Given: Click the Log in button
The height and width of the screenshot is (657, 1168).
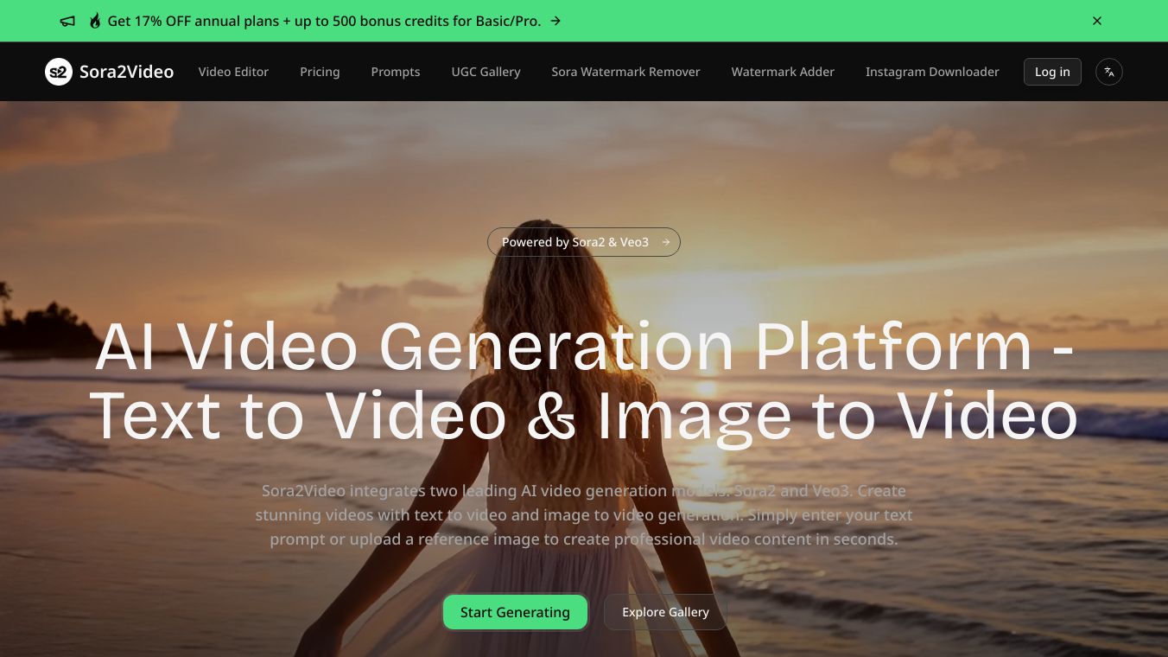Looking at the screenshot, I should pyautogui.click(x=1052, y=72).
